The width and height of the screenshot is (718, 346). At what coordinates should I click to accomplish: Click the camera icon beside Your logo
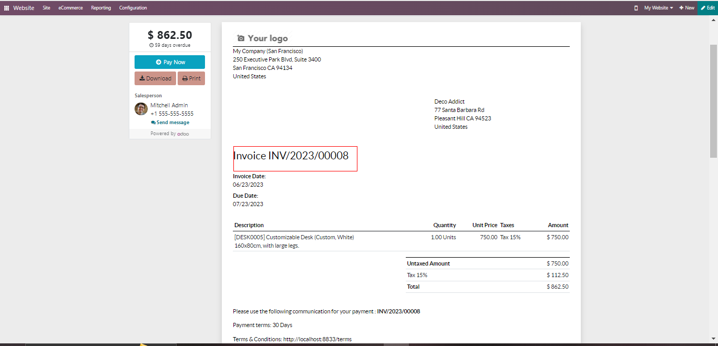click(241, 38)
